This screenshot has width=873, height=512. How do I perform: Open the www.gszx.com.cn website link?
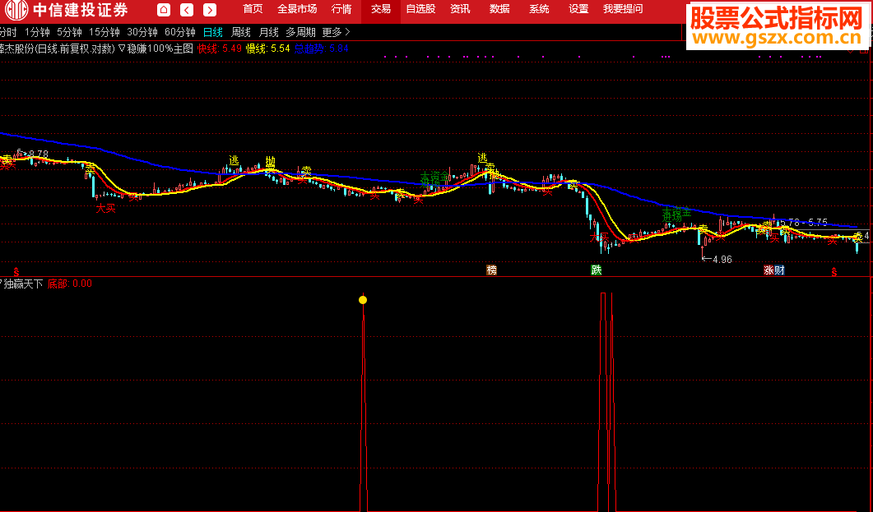click(x=776, y=39)
